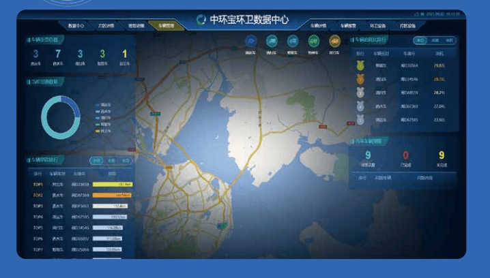The image size is (490, 278).
Task: Select the highlighted 车辆管理 tab
Action: tap(166, 26)
